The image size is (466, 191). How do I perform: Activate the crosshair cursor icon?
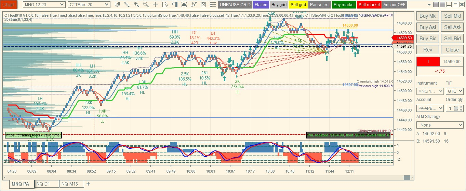click(x=156, y=4)
